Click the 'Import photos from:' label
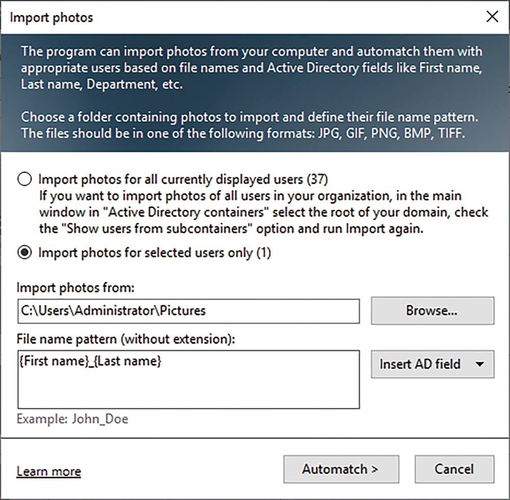The height and width of the screenshot is (500, 510). [x=75, y=287]
